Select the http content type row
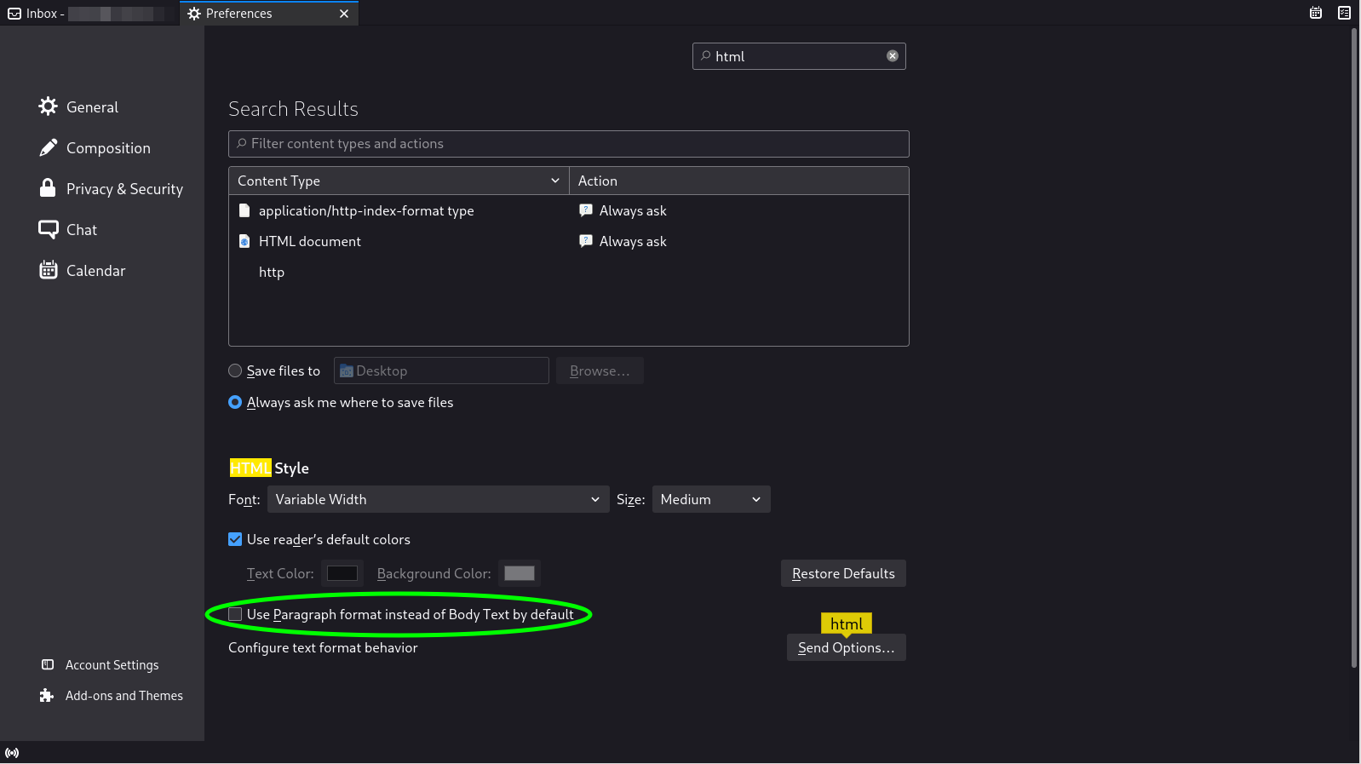The image size is (1361, 764). point(569,272)
